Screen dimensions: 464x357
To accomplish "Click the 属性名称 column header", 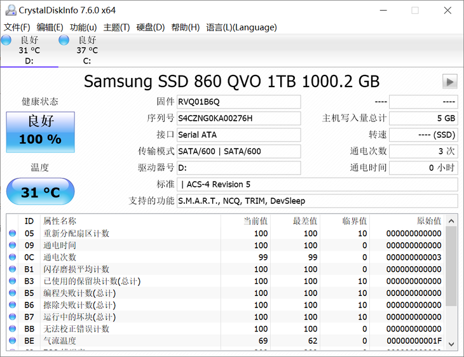I will tap(60, 221).
